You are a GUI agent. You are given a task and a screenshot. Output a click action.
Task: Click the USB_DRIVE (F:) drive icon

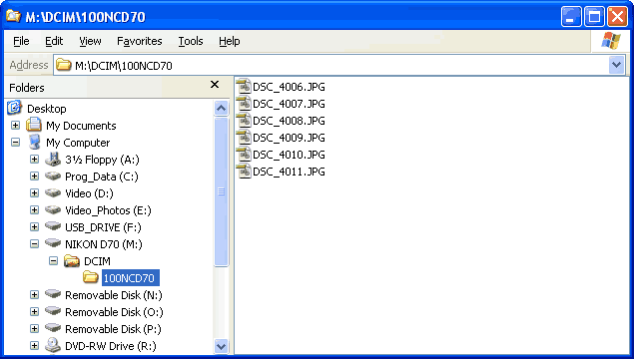coord(53,226)
